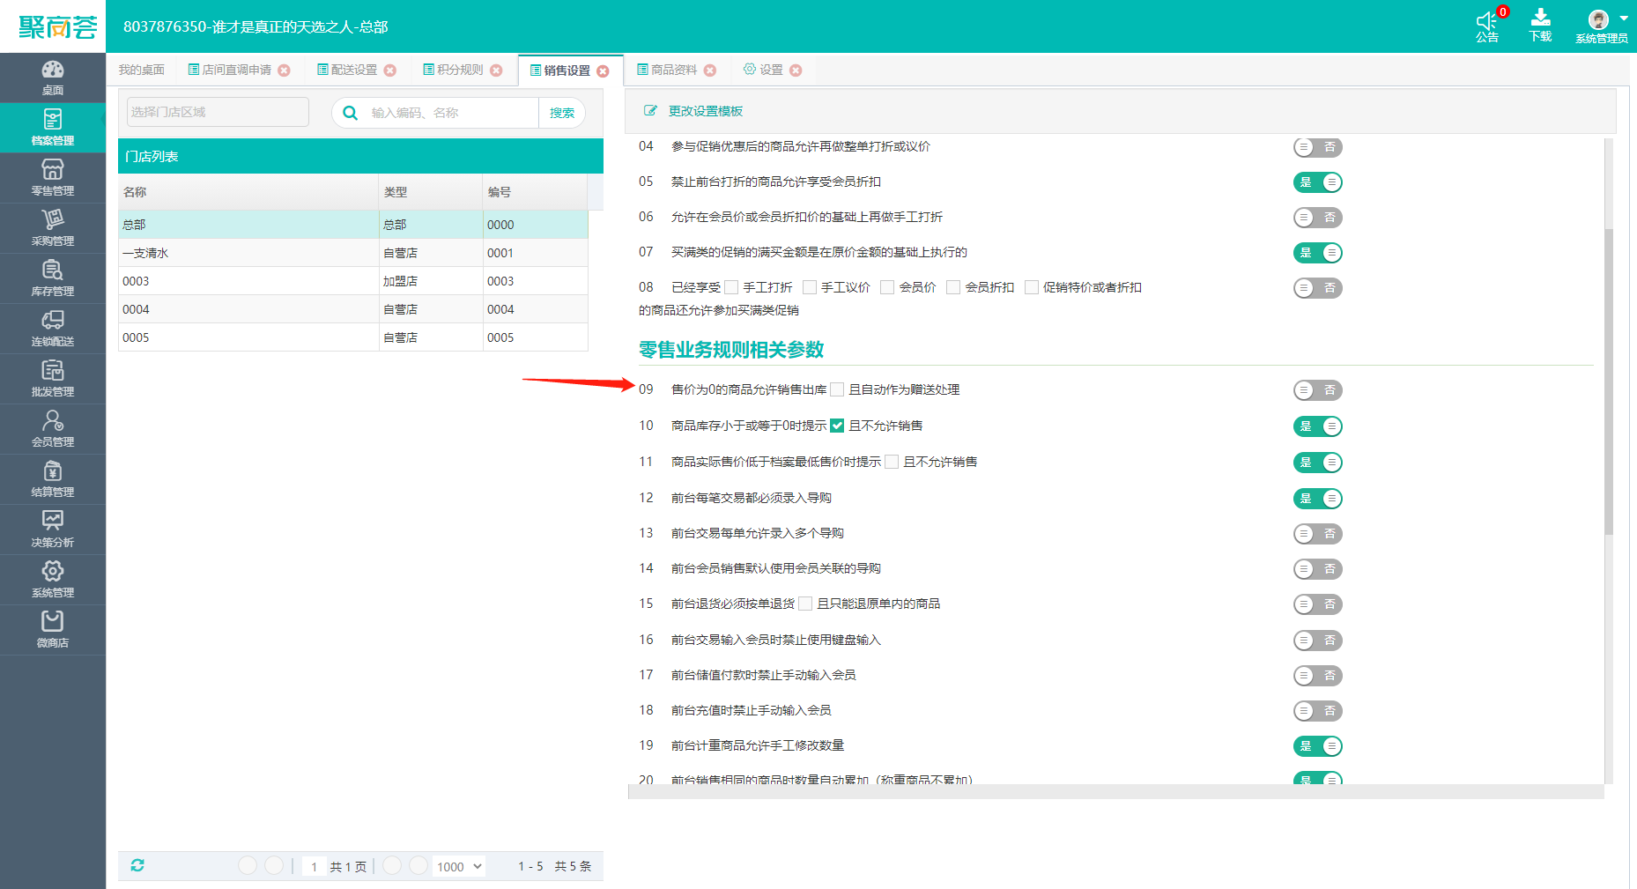
Task: Check 且不允许销售 checkbox in rule 11
Action: [892, 462]
